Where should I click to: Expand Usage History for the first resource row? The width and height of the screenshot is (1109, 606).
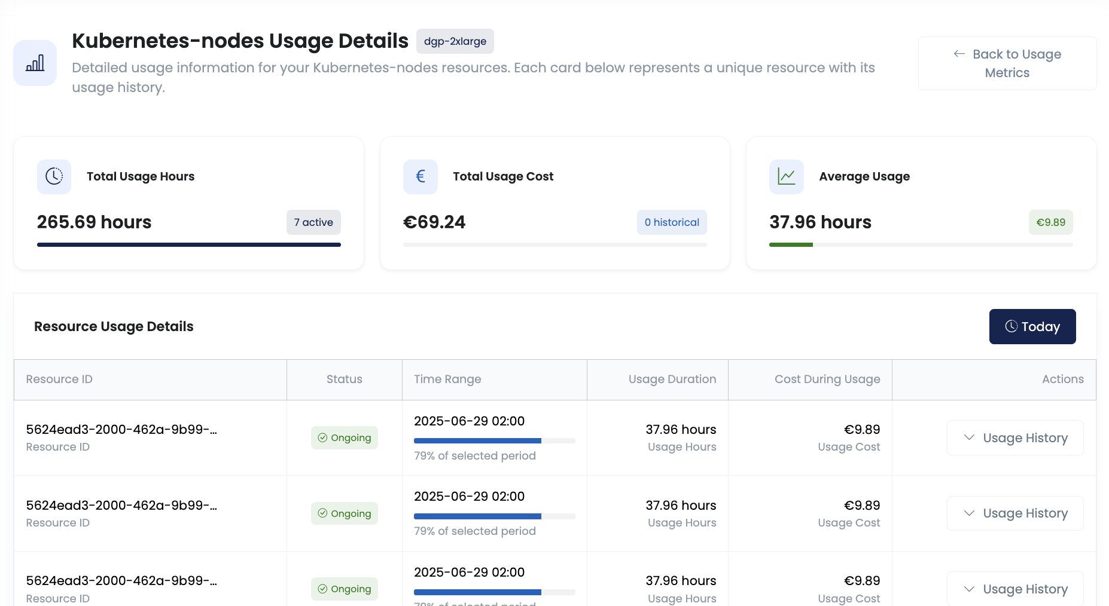(1014, 437)
